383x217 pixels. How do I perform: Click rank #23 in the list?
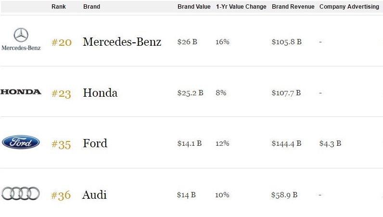coord(61,93)
